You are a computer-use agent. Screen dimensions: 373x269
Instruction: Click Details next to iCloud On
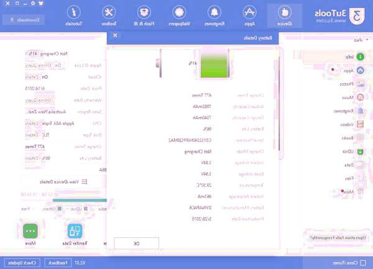point(32,77)
